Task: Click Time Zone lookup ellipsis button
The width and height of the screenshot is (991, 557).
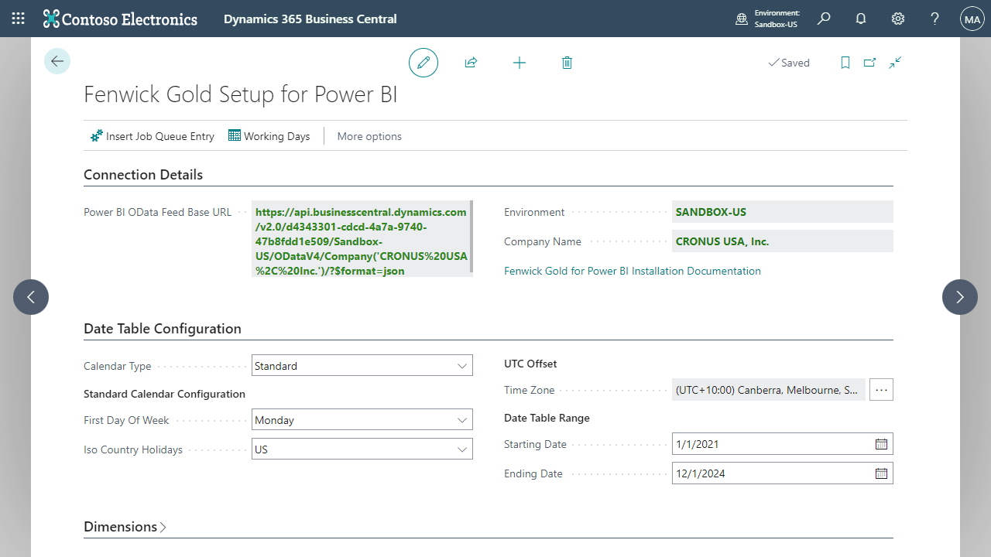Action: (x=881, y=390)
